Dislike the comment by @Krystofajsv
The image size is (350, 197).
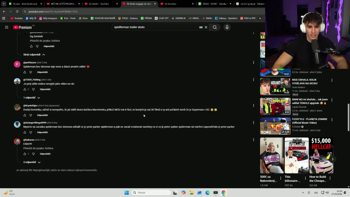click(x=31, y=115)
